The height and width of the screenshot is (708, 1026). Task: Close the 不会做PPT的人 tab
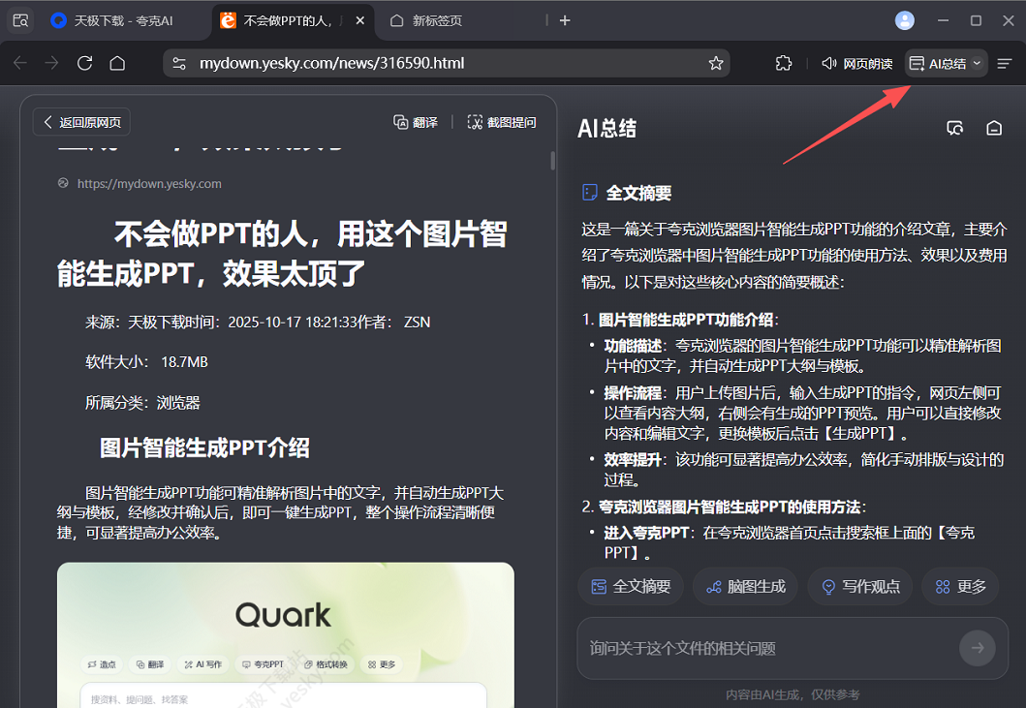(x=359, y=21)
